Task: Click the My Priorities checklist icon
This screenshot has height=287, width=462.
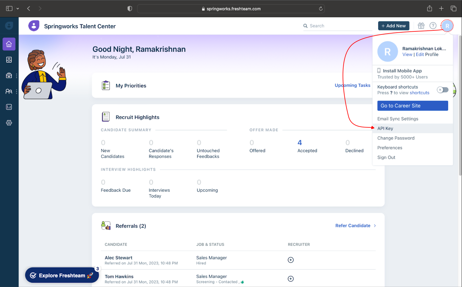Action: coord(106,85)
